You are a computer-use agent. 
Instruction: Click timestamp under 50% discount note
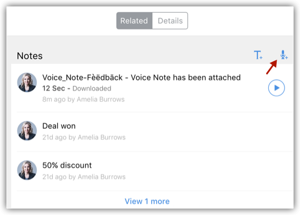coord(84,177)
